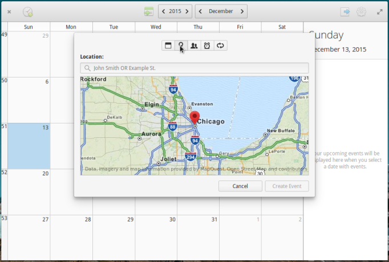This screenshot has height=262, width=389.
Task: Select December 29 cell in last row
Action: (x=114, y=238)
